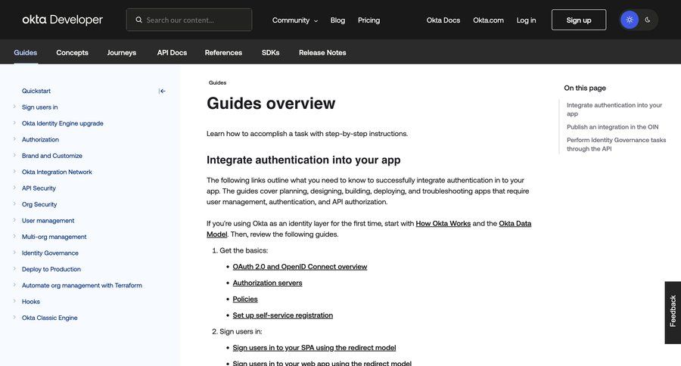
Task: Open the Policies link
Action: click(x=245, y=299)
